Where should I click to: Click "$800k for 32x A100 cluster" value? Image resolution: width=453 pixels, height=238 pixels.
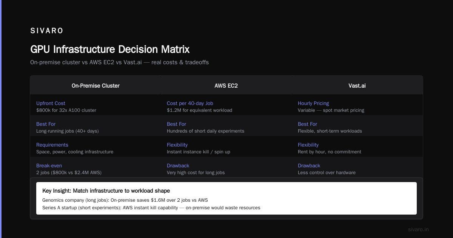coord(66,110)
